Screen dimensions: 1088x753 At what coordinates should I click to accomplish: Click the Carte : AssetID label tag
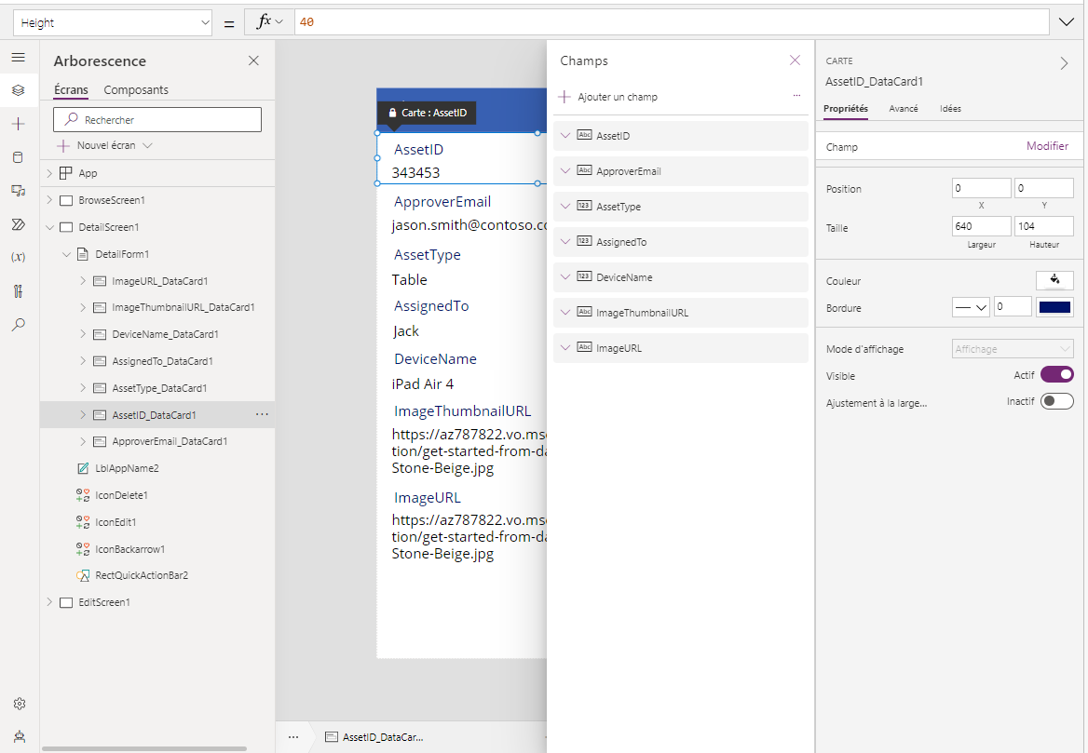[x=428, y=113]
